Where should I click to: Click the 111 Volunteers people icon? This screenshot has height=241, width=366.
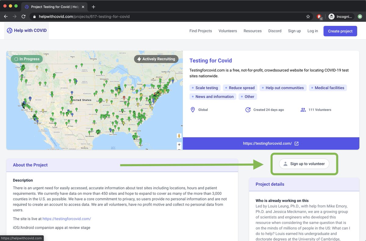pos(303,110)
